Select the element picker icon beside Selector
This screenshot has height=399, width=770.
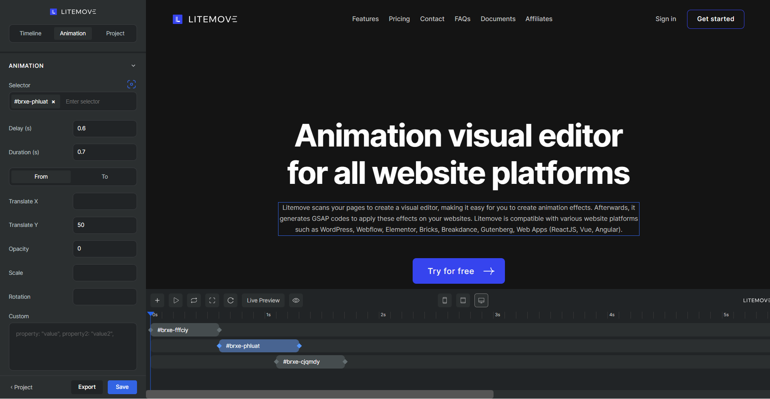tap(131, 84)
